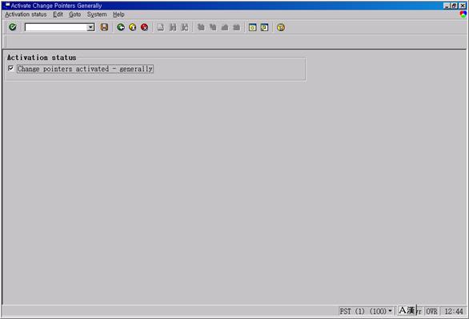The width and height of the screenshot is (469, 319).
Task: Open the Help menu
Action: tap(118, 14)
